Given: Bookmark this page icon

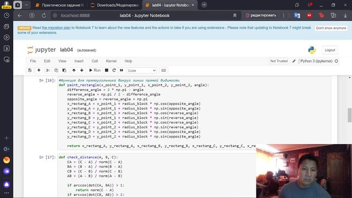Looking at the screenshot, I should pyautogui.click(x=235, y=15).
